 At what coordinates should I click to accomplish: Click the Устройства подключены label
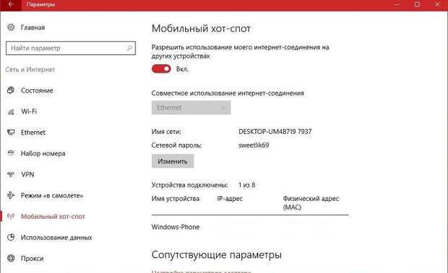pos(190,185)
